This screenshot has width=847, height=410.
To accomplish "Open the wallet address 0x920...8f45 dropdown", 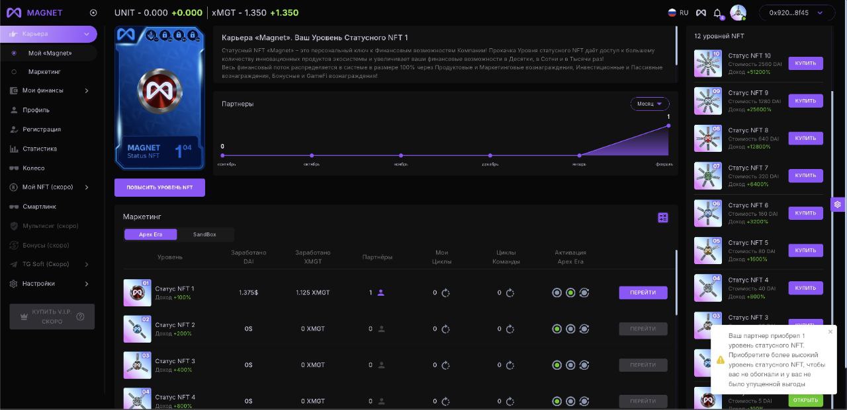I will (797, 13).
